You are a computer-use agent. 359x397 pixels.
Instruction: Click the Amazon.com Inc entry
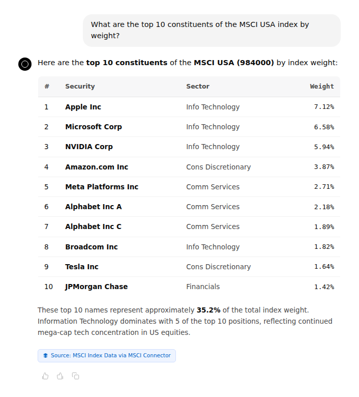97,167
